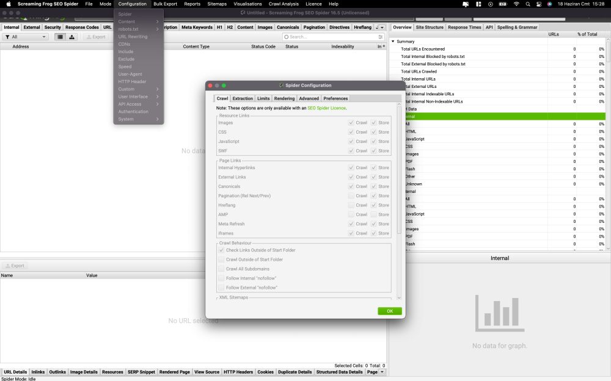Enable Crawl Outside of Start Folder
The image size is (611, 381).
click(x=221, y=259)
